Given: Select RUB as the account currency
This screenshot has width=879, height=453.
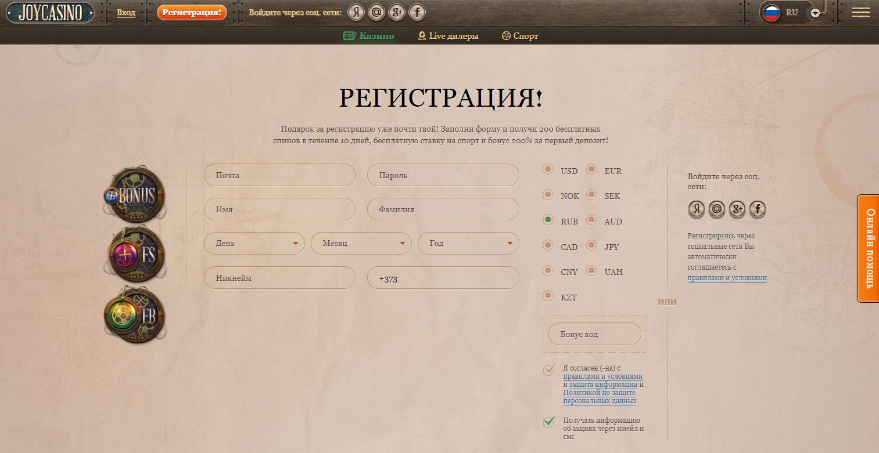Looking at the screenshot, I should click(x=548, y=220).
